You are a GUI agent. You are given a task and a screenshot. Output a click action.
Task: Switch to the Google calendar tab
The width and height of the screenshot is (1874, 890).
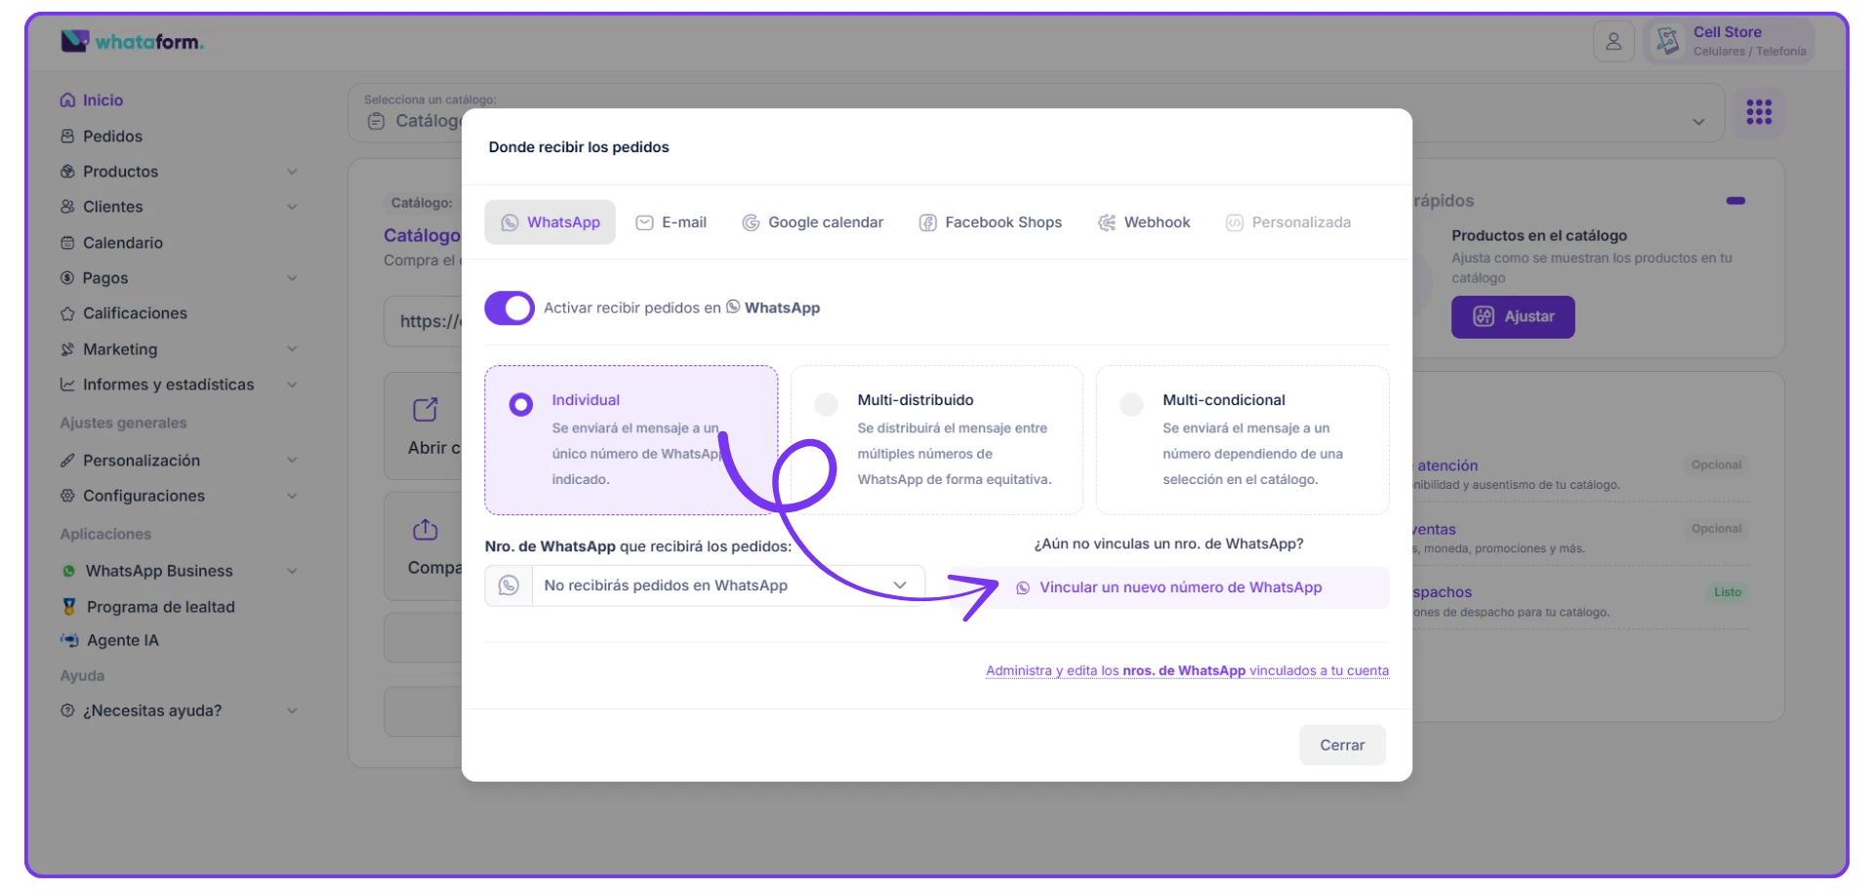tap(812, 222)
